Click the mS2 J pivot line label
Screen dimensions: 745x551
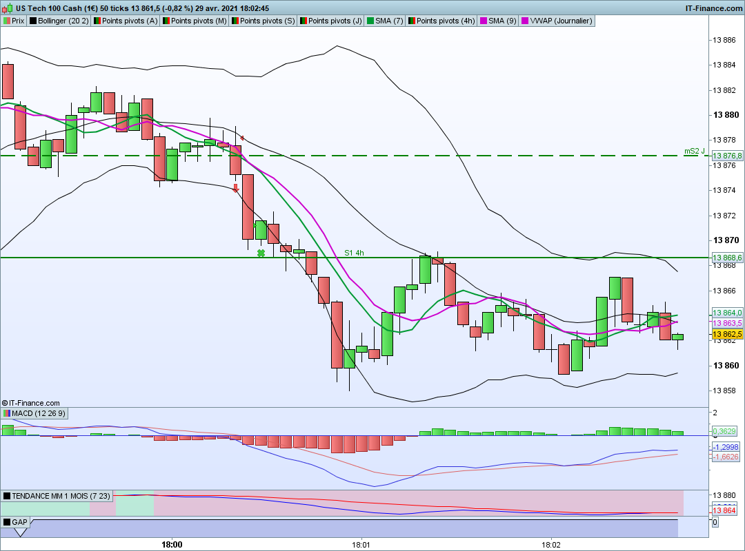point(695,152)
